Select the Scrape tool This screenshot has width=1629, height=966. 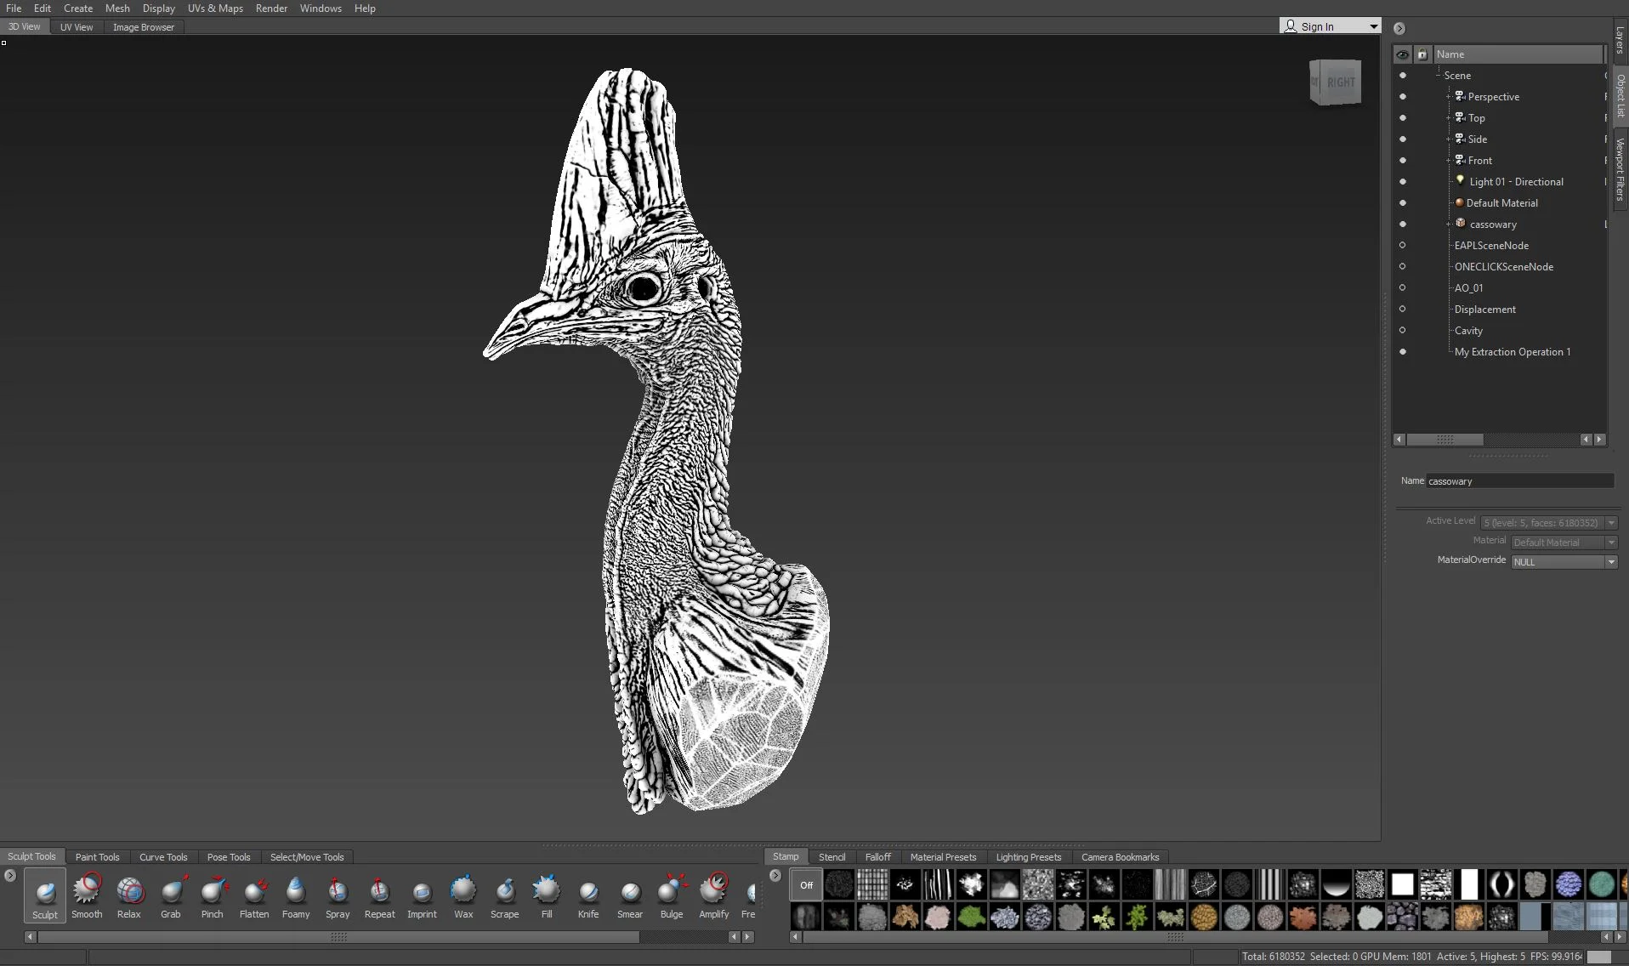(x=505, y=895)
